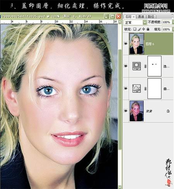
Task: Click the document title bar text
Action: click(x=46, y=16)
